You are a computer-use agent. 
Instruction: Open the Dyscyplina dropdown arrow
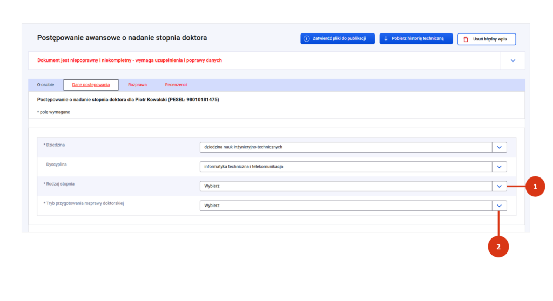tap(499, 167)
